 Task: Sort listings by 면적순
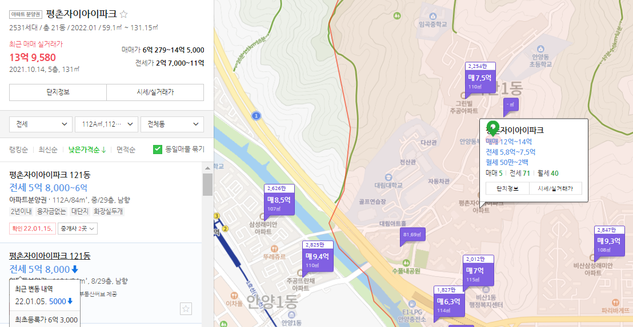pos(126,150)
